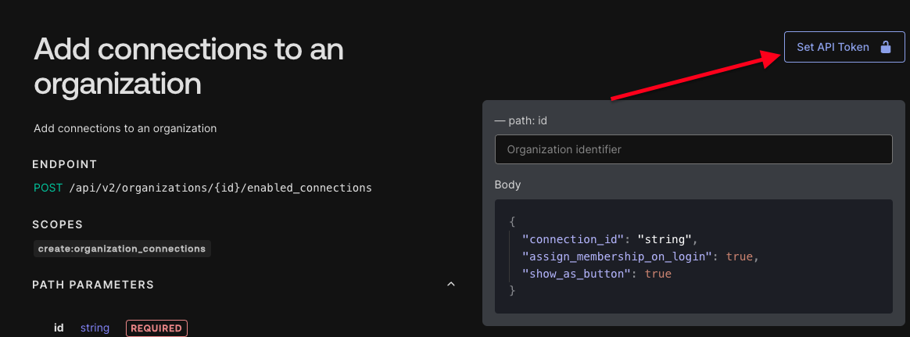Click the /api/v2/organizations/{id}/enabled_connections endpoint path

pyautogui.click(x=220, y=188)
